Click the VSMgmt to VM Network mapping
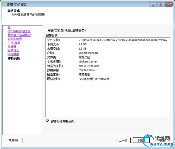The image size is (175, 149). tap(94, 79)
